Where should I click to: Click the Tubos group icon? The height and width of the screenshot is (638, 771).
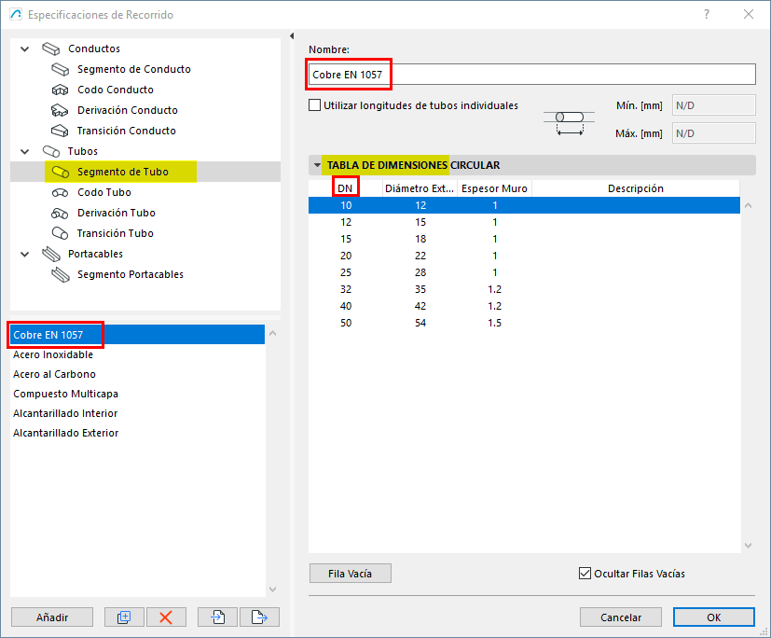click(50, 151)
